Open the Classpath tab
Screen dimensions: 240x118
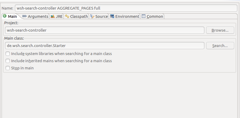tap(79, 16)
